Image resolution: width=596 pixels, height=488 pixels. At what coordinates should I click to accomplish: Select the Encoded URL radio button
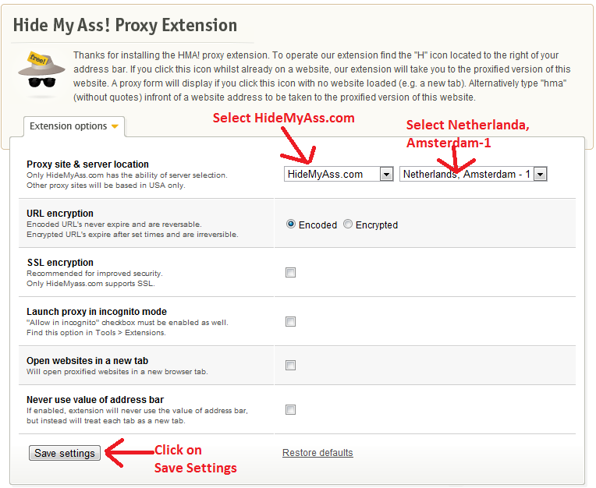pyautogui.click(x=291, y=224)
